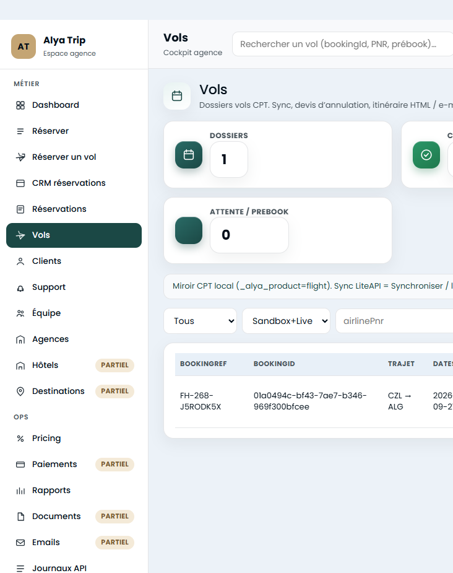Click the Documents file icon
453x573 pixels.
click(x=20, y=517)
